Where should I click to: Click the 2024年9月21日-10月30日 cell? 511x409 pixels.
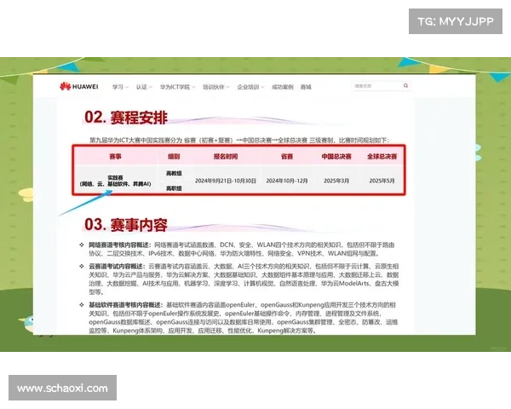[226, 181]
